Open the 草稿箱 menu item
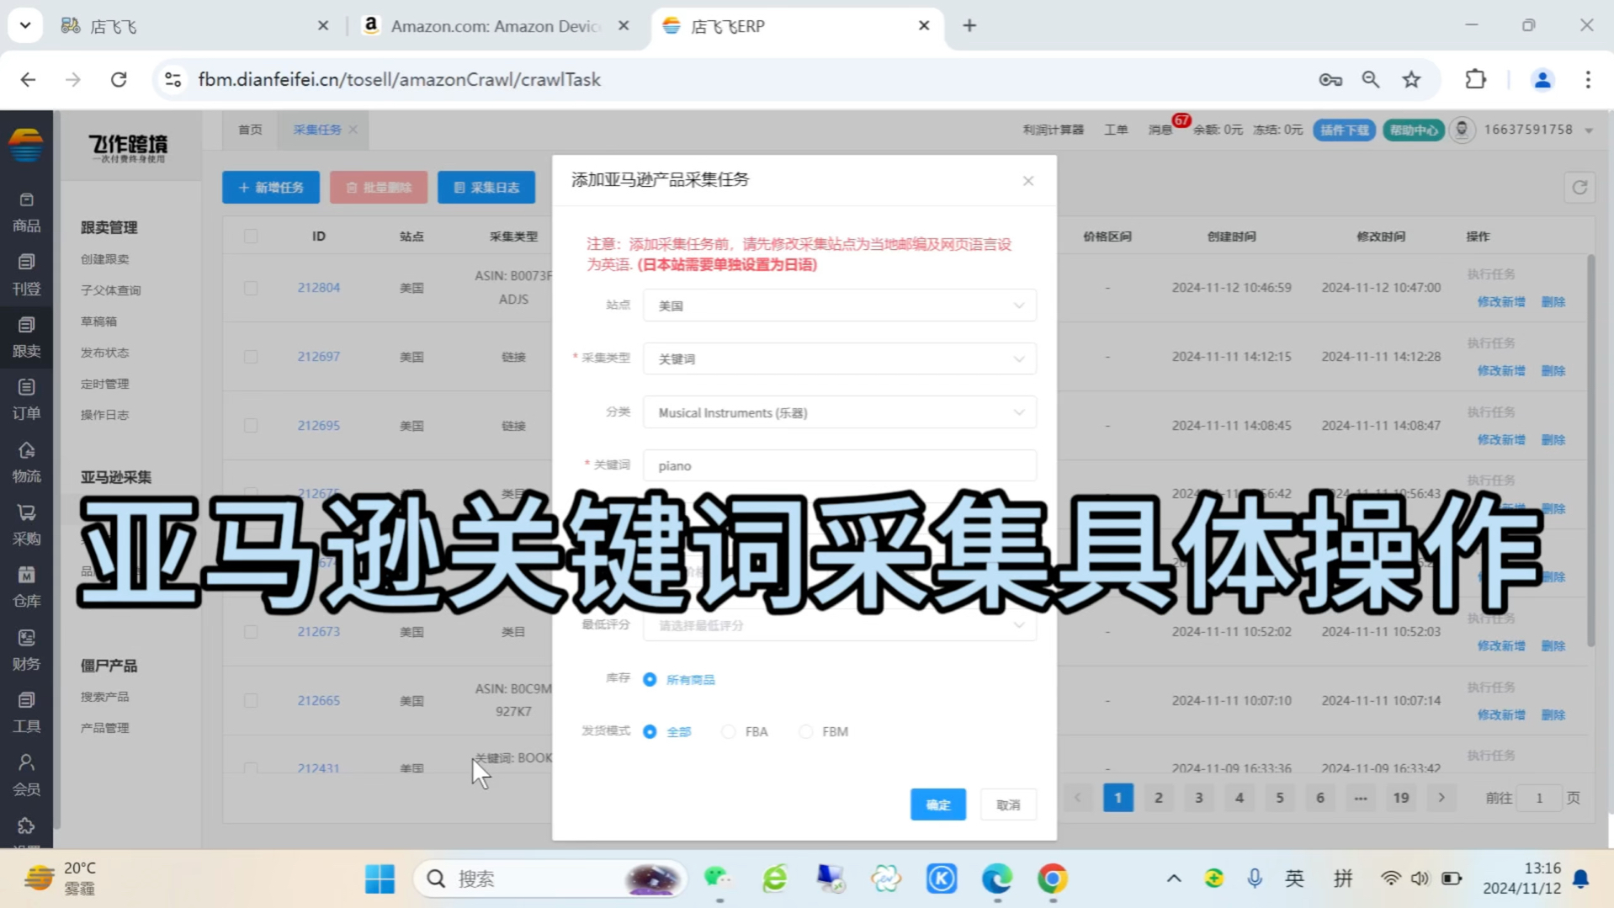This screenshot has height=908, width=1614. [x=98, y=321]
